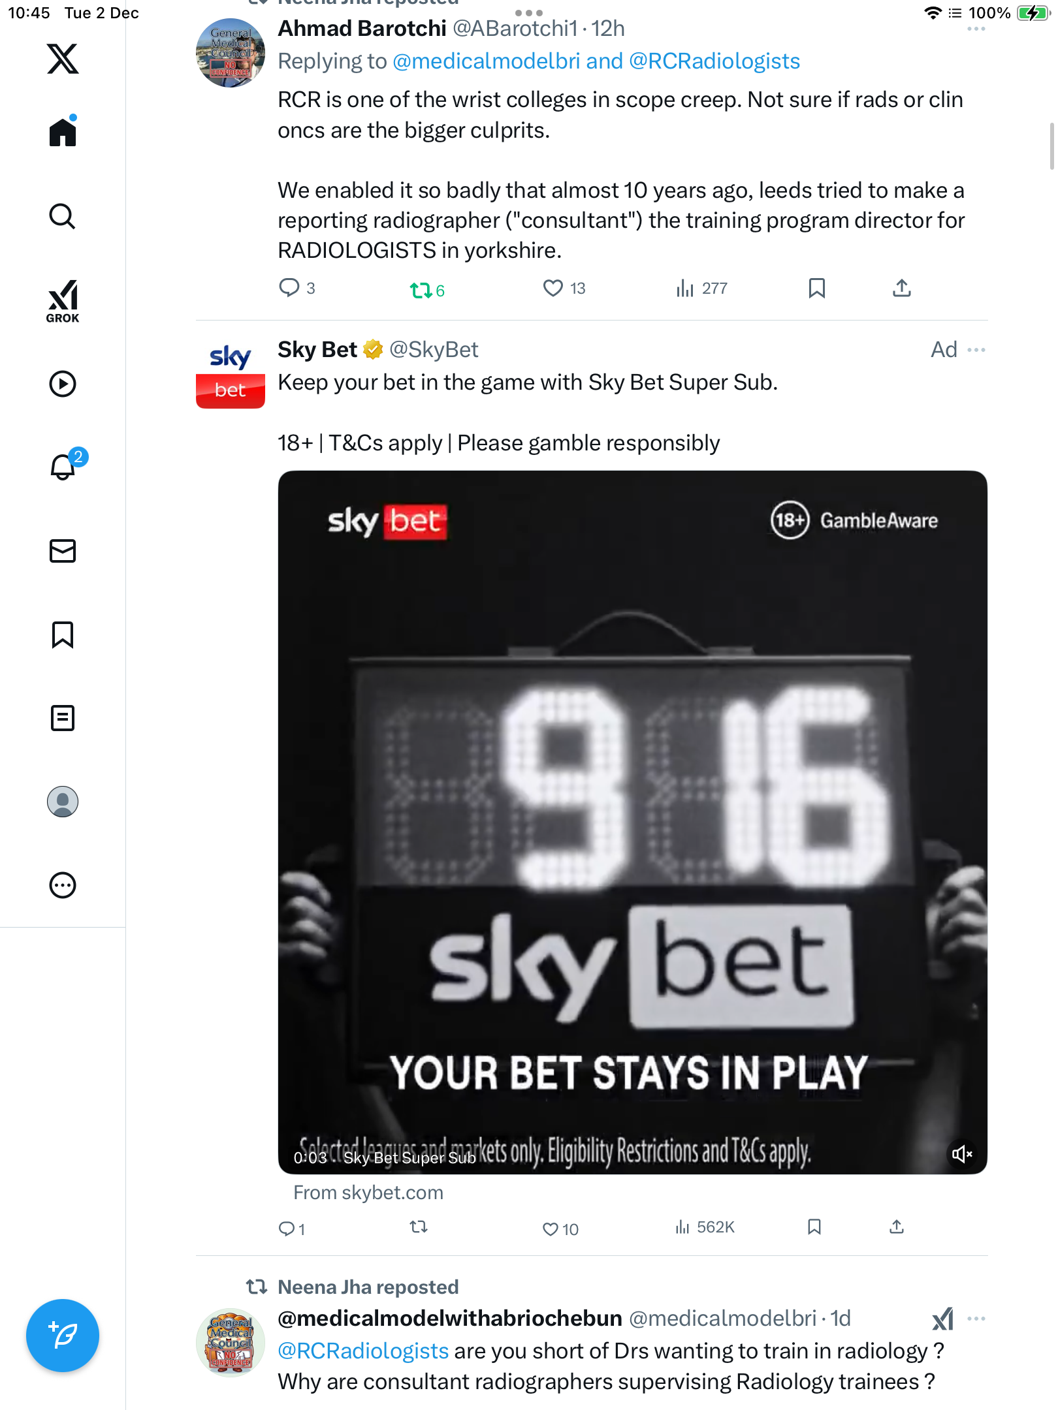Bookmark the Sky Bet ad post
1058x1410 pixels.
tap(814, 1227)
